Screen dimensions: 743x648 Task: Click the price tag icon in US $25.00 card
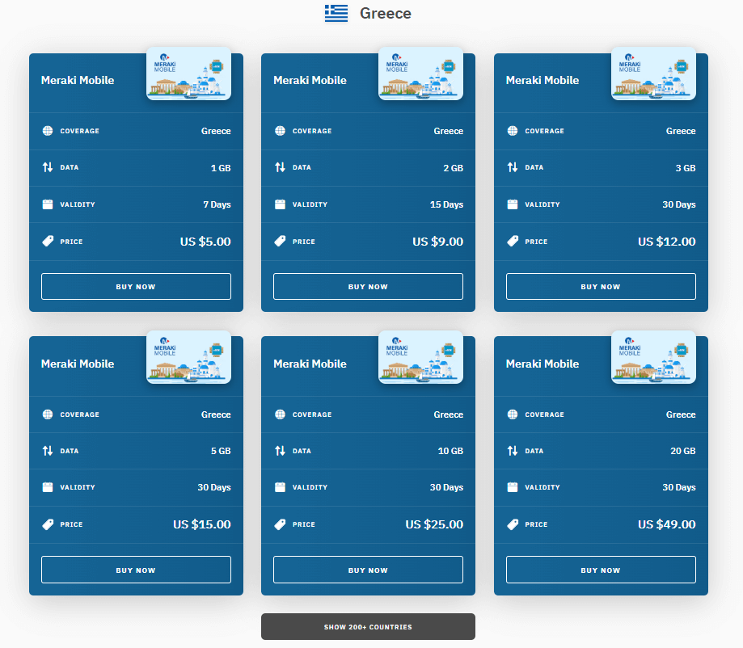pos(280,524)
